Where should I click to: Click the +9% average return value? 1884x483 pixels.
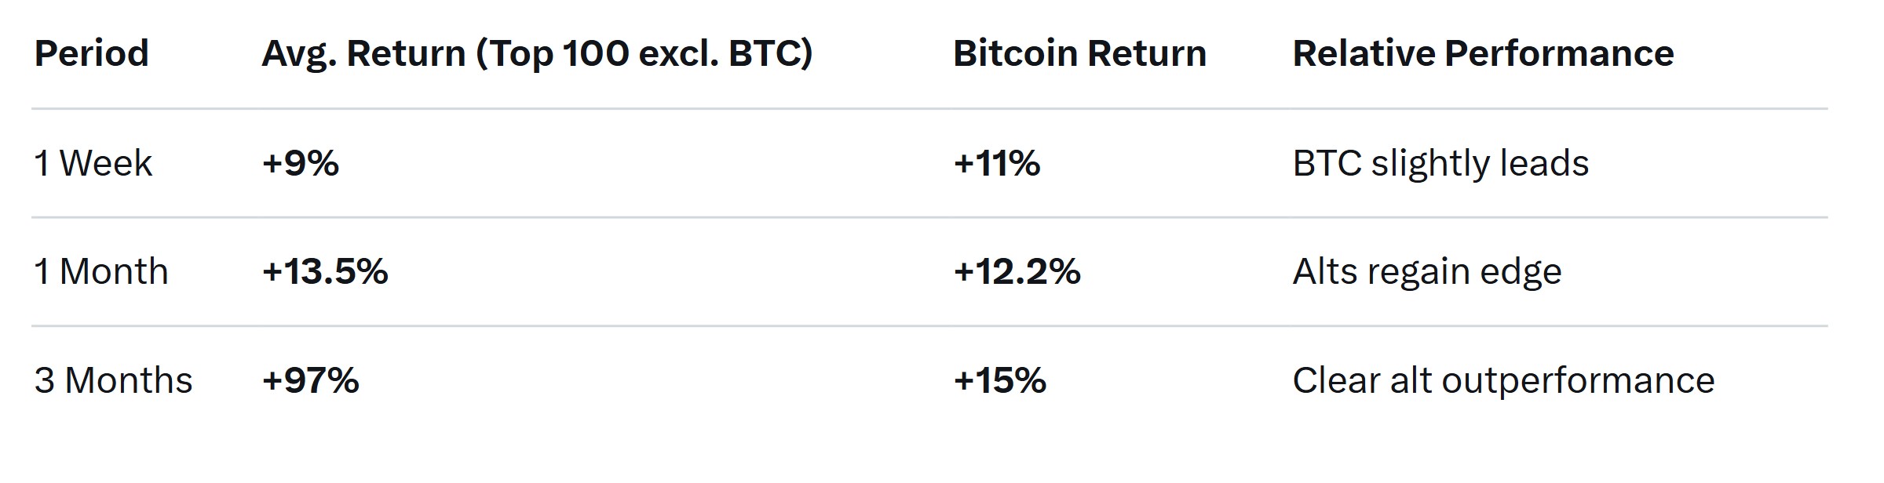[301, 163]
